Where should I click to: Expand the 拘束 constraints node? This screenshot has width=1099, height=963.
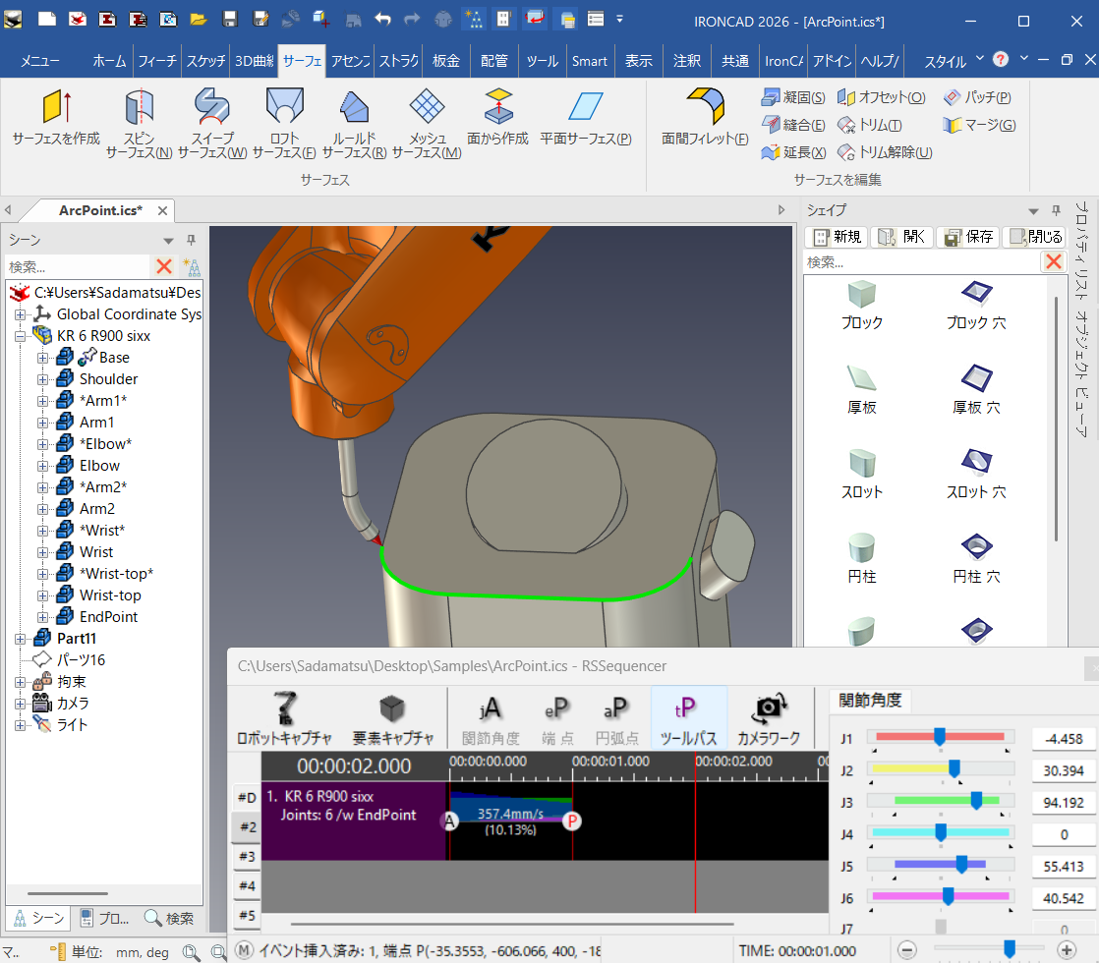(21, 683)
